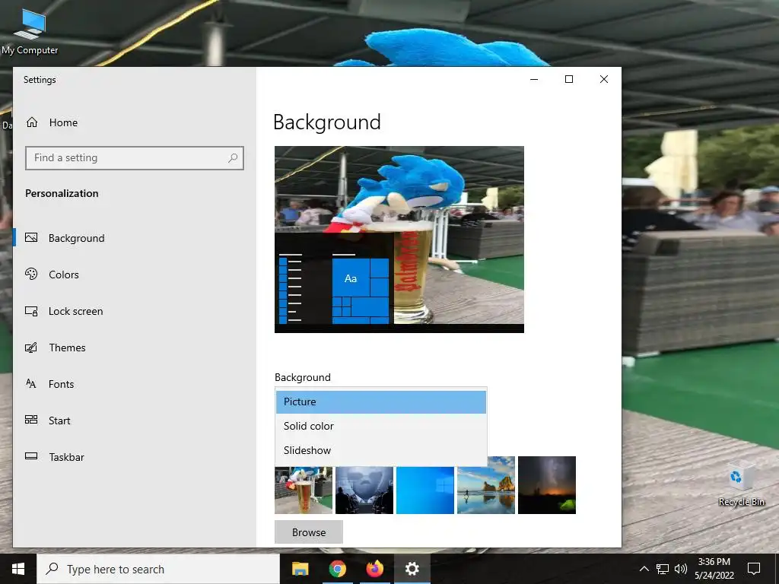
Task: Click the Type here to search box
Action: pos(158,569)
